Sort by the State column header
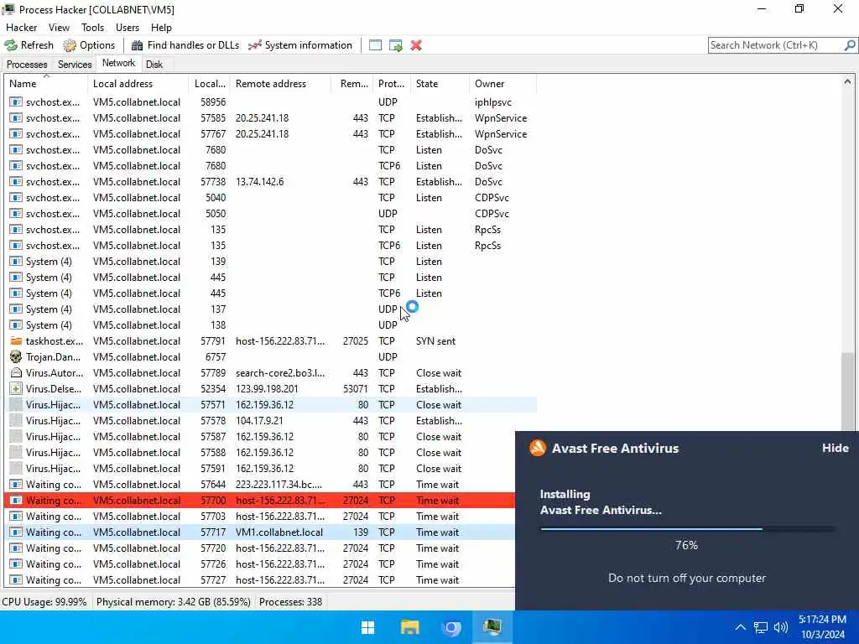 [440, 84]
